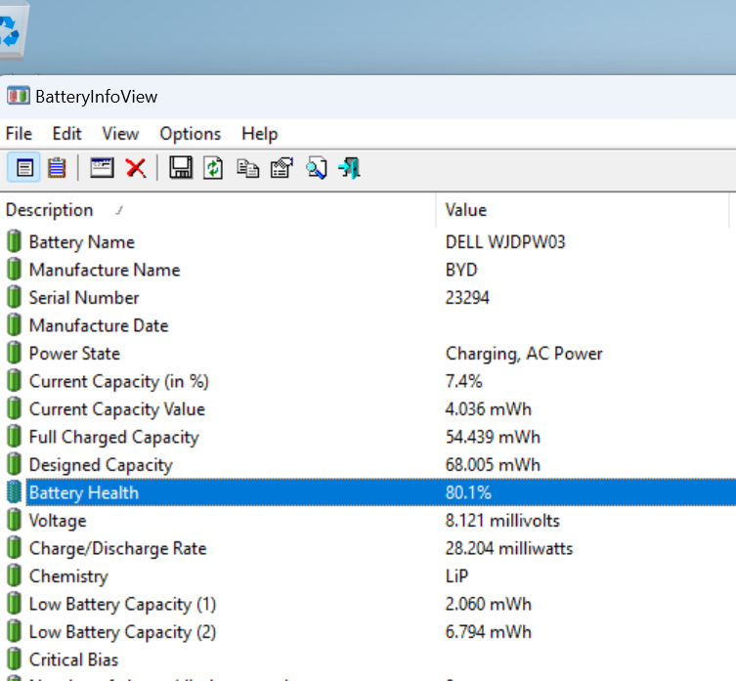Open Find with the magnifier icon
Image resolution: width=736 pixels, height=681 pixels.
tap(316, 167)
